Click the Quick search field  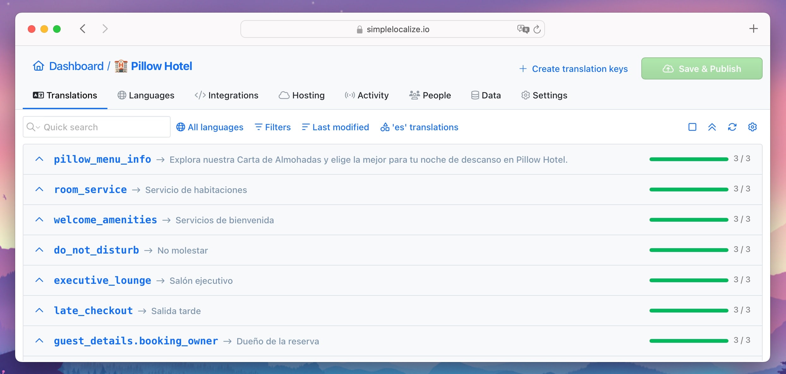coord(97,127)
